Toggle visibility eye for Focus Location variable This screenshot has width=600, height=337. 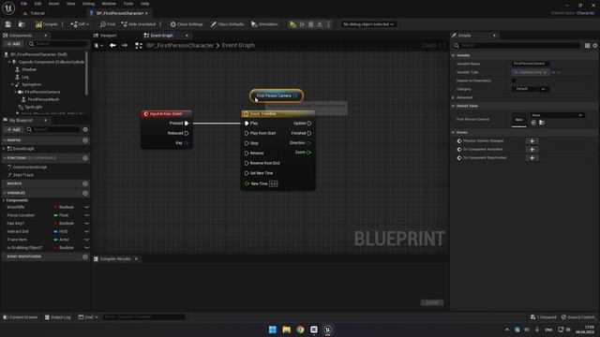tap(87, 215)
